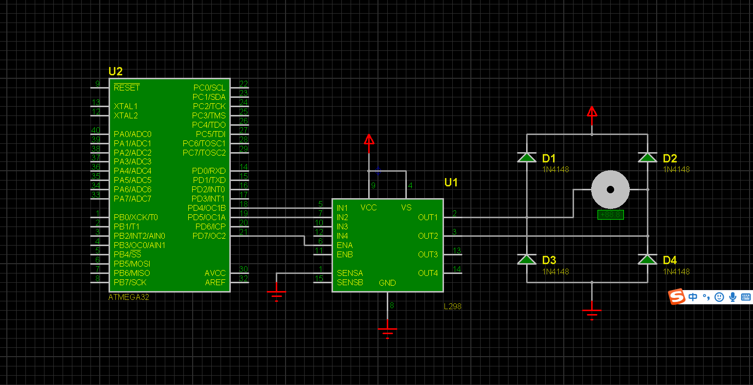Click the SENSA pin label
Screen dimensions: 753x385
point(350,273)
